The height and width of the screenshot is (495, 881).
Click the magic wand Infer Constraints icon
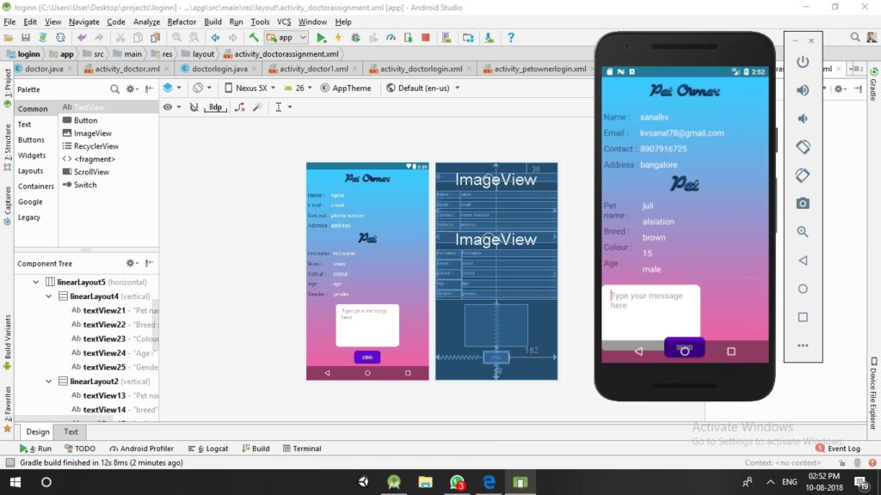click(x=257, y=107)
